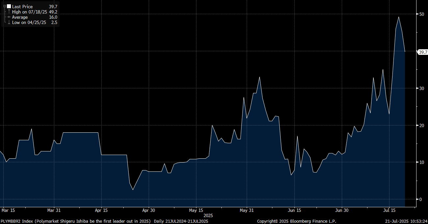
Task: Click the 0 label on price axis
Action: click(x=420, y=199)
